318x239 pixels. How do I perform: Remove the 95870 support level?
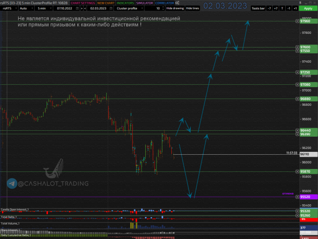point(297,171)
